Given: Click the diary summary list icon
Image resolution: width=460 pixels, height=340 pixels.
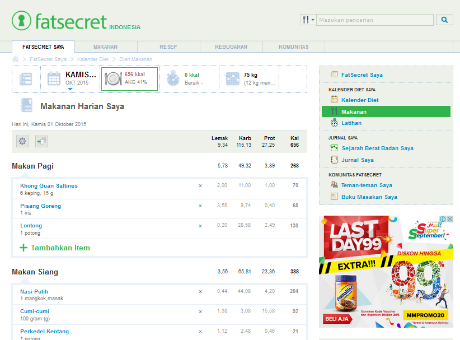Looking at the screenshot, I should click(26, 79).
